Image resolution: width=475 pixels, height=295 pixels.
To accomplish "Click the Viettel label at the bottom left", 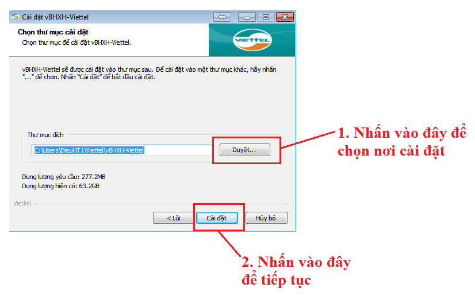I will (22, 203).
